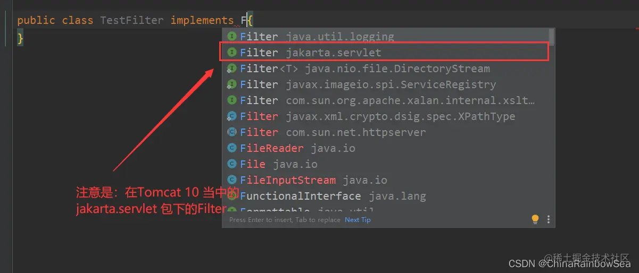Choose Filter jakarta.servlet completion entry
This screenshot has height=273, width=639.
point(385,53)
